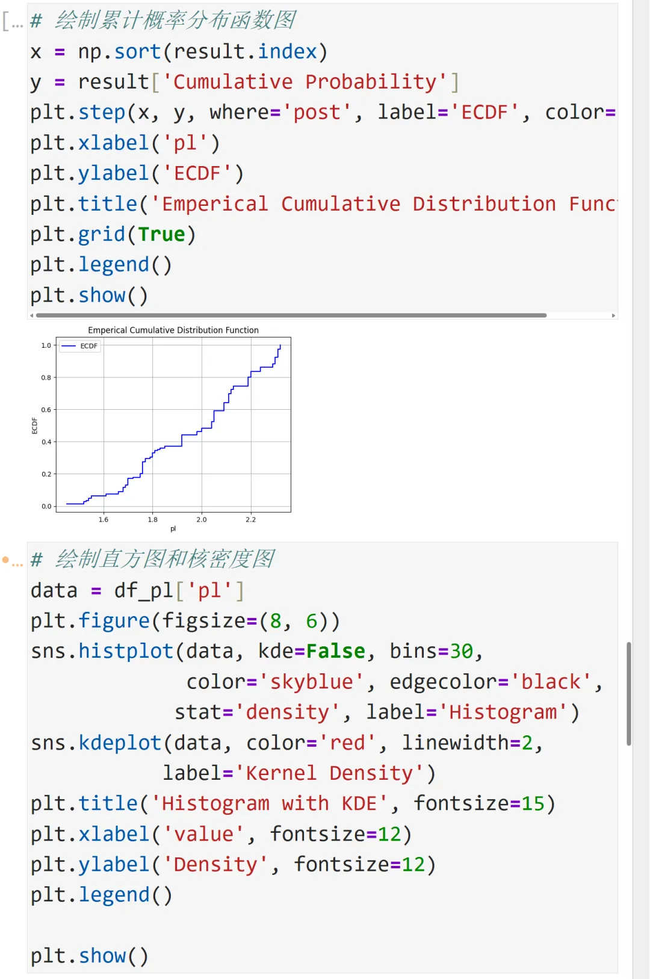Click the ECDF step plot output image
650x979 pixels.
(173, 427)
